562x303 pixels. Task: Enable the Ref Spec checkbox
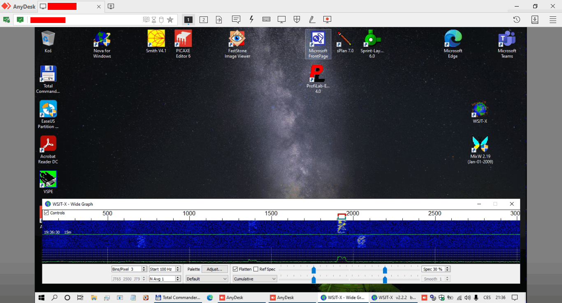coord(256,269)
